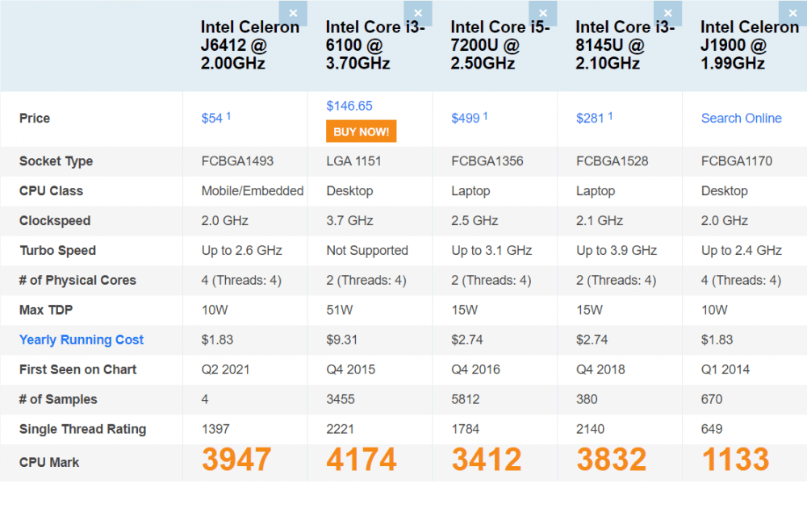Click the CPU Mark score 3832
The width and height of the screenshot is (807, 525).
pyautogui.click(x=612, y=459)
